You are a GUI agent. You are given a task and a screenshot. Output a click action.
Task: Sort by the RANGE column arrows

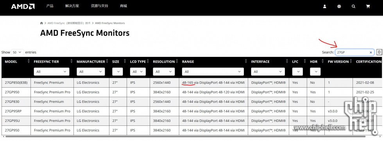(x=246, y=62)
